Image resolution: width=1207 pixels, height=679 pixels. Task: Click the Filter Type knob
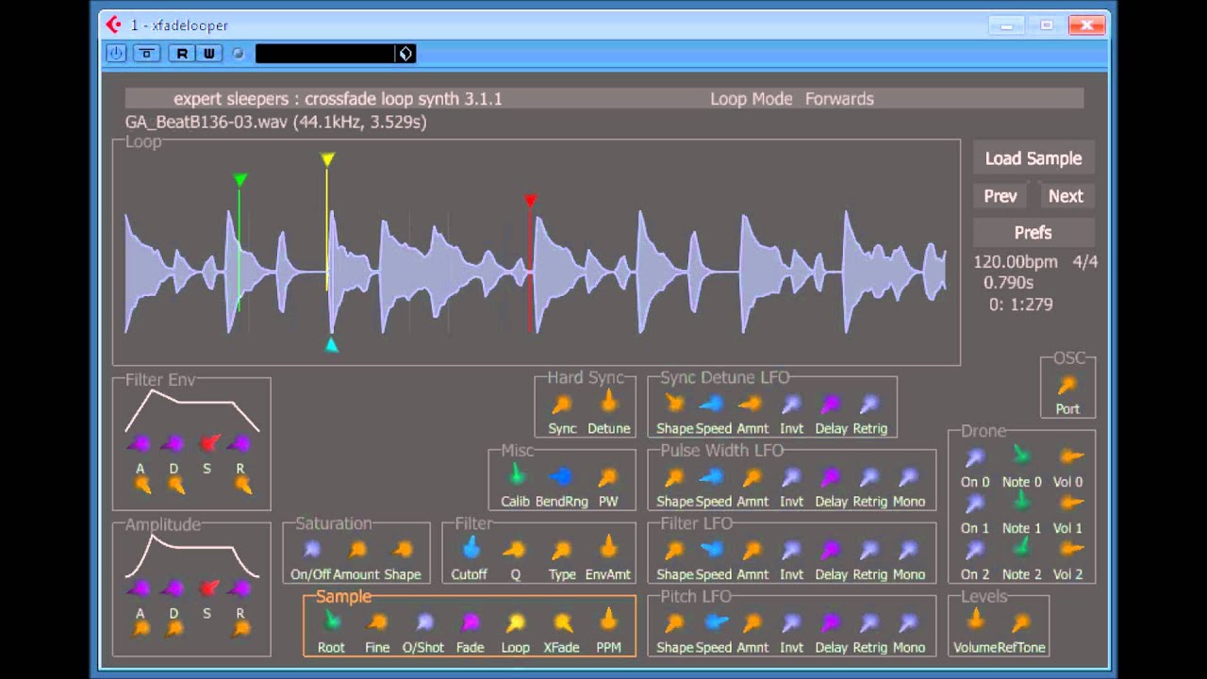(562, 549)
